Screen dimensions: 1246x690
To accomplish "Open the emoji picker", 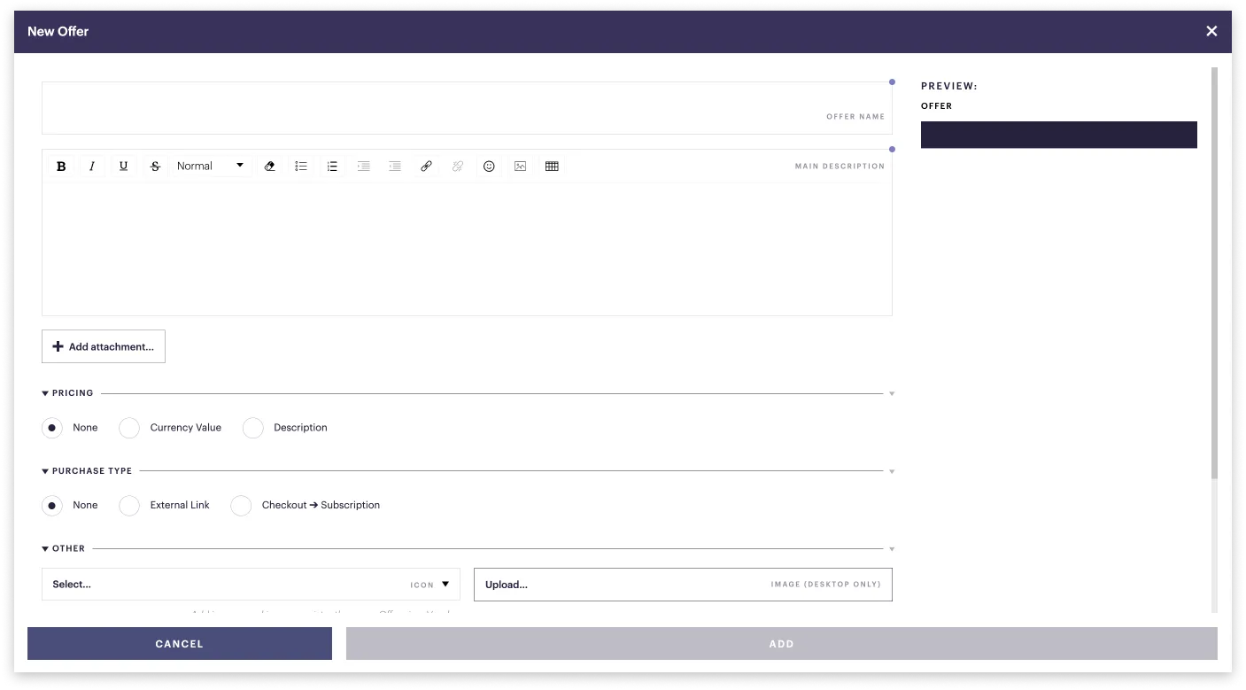I will pyautogui.click(x=489, y=167).
